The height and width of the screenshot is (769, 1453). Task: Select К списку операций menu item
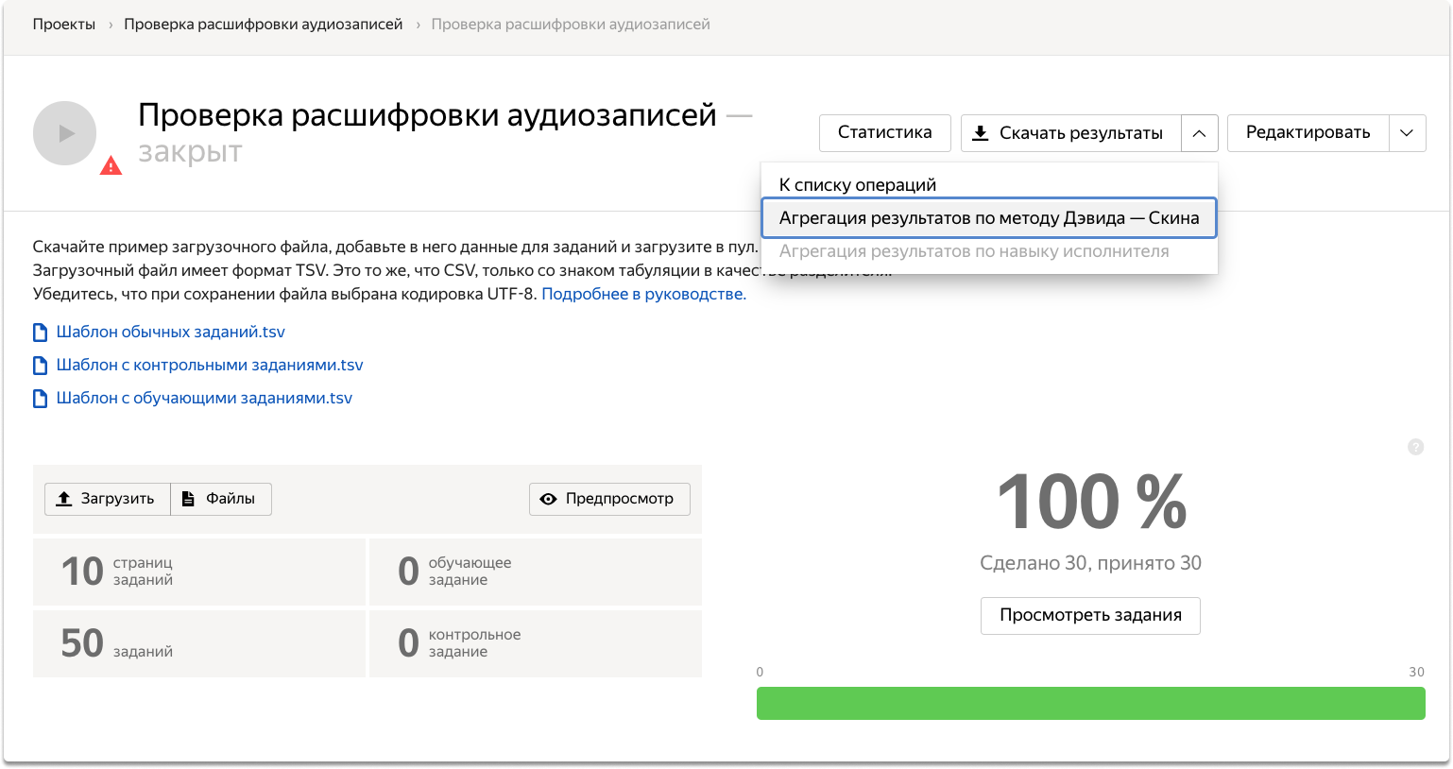click(857, 184)
